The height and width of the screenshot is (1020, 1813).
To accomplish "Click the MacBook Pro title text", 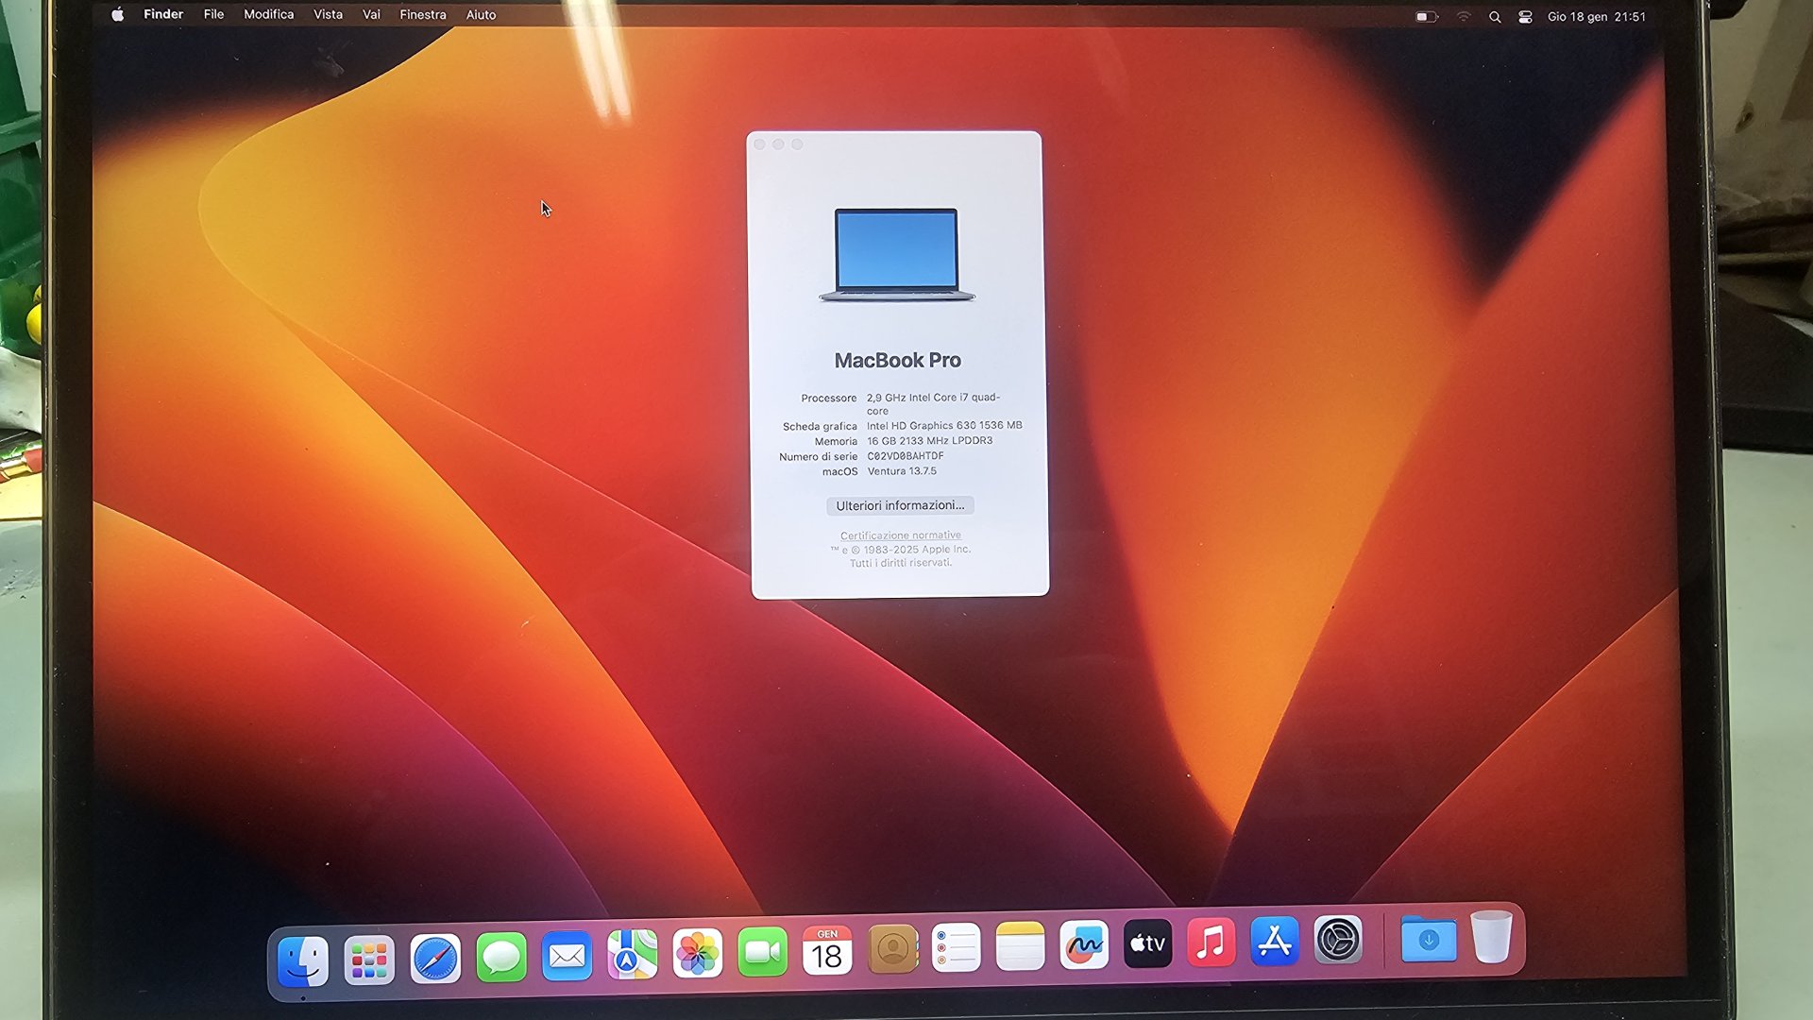I will (898, 360).
